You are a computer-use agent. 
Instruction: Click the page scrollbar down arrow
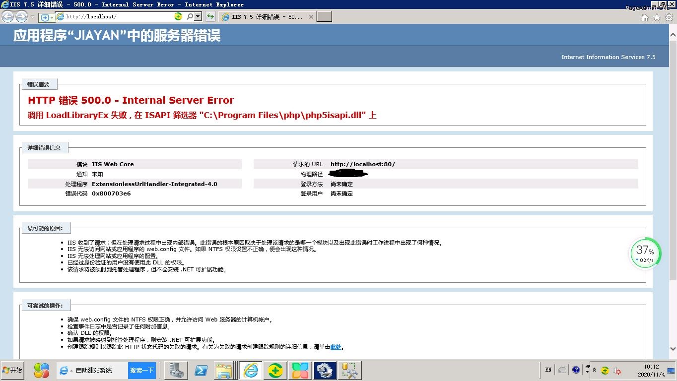pos(673,350)
